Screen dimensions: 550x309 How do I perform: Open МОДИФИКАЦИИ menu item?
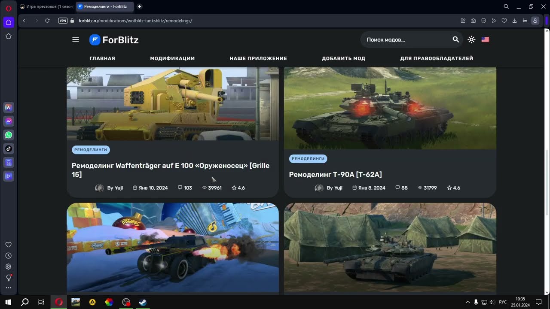click(172, 58)
